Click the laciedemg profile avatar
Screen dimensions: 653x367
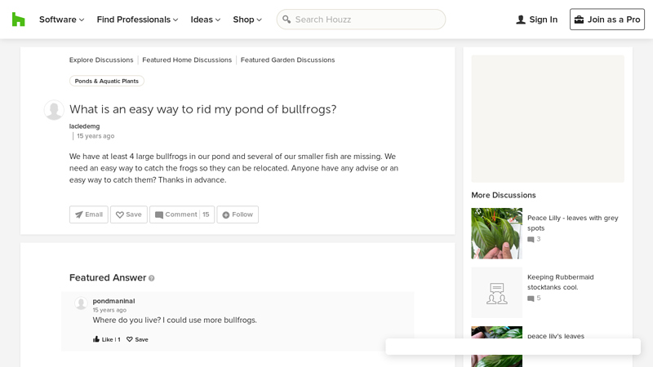coord(54,110)
